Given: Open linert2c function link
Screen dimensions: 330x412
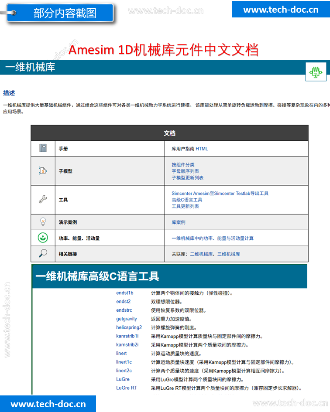Looking at the screenshot, I should click(124, 371).
